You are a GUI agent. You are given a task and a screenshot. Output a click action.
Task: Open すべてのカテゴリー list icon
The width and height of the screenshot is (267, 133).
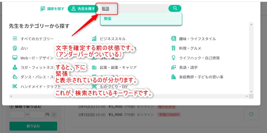[15, 39]
